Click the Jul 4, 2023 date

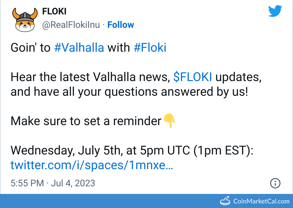click(73, 183)
